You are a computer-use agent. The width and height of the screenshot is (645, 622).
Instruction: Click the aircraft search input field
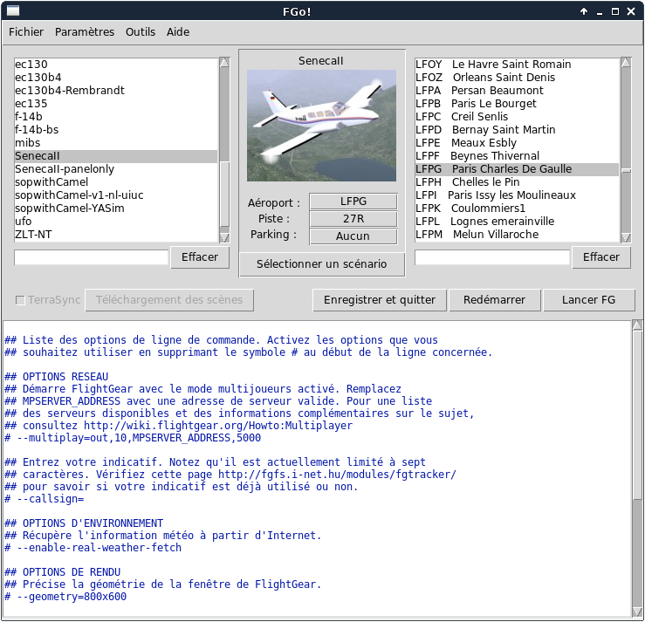click(x=92, y=257)
